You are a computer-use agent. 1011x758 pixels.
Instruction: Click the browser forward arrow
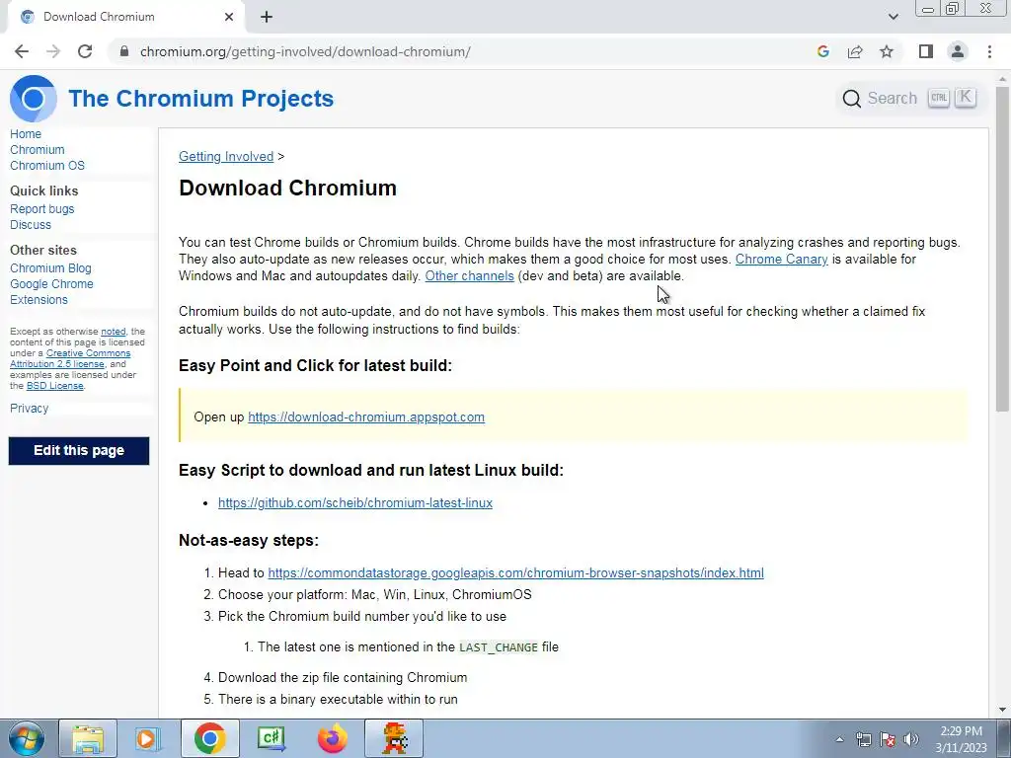[53, 51]
